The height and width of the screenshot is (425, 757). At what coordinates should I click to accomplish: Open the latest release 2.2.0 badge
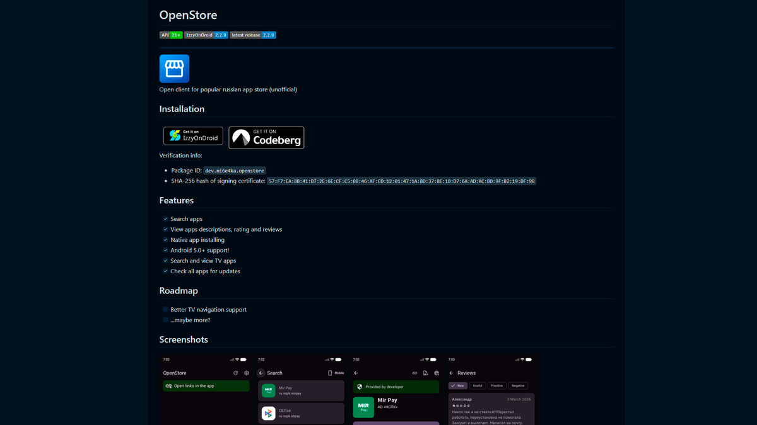pos(253,35)
